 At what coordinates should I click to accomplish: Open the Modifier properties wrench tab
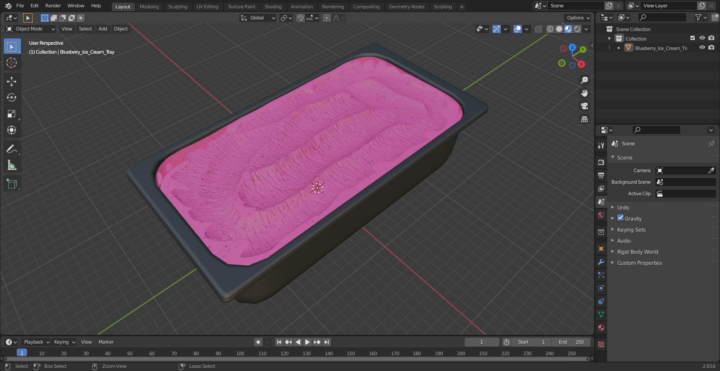click(601, 262)
